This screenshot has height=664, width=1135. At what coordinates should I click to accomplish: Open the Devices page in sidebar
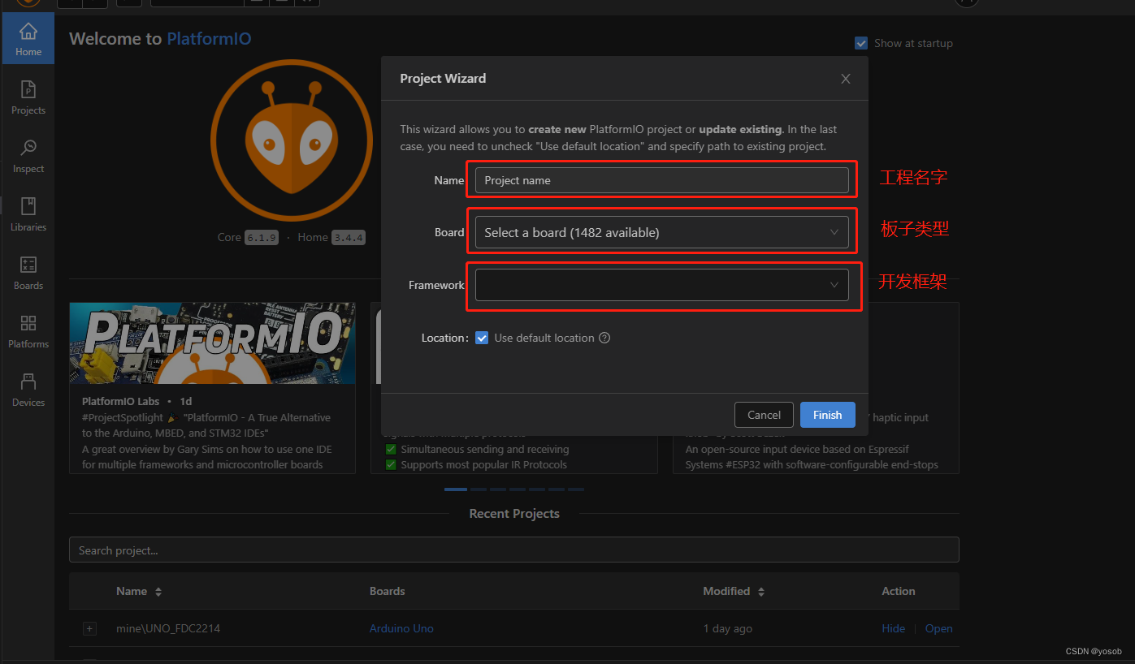(28, 390)
